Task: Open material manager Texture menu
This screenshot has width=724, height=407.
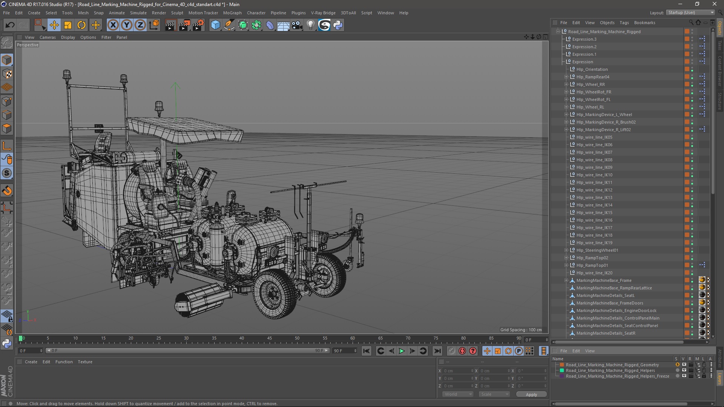Action: tap(85, 362)
